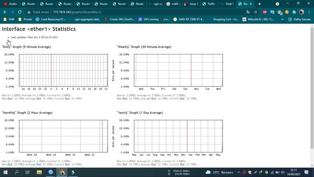Open File Explorer from the taskbar
This screenshot has height=177, width=314.
[39, 172]
